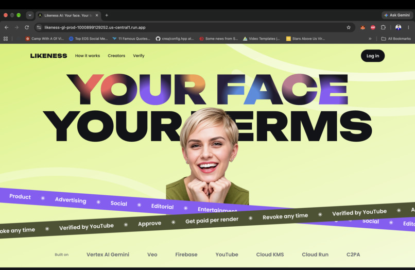The height and width of the screenshot is (270, 415).
Task: Close the Likeness AI tab
Action: coord(97,15)
